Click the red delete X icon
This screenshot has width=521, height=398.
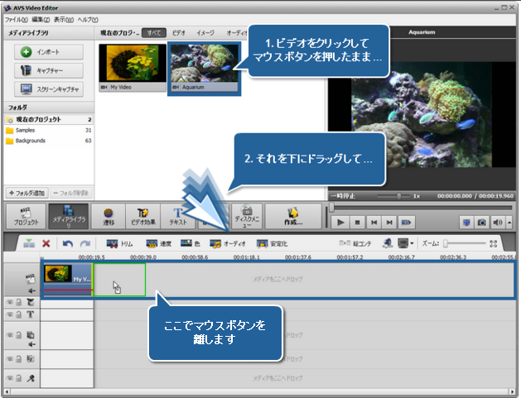46,244
